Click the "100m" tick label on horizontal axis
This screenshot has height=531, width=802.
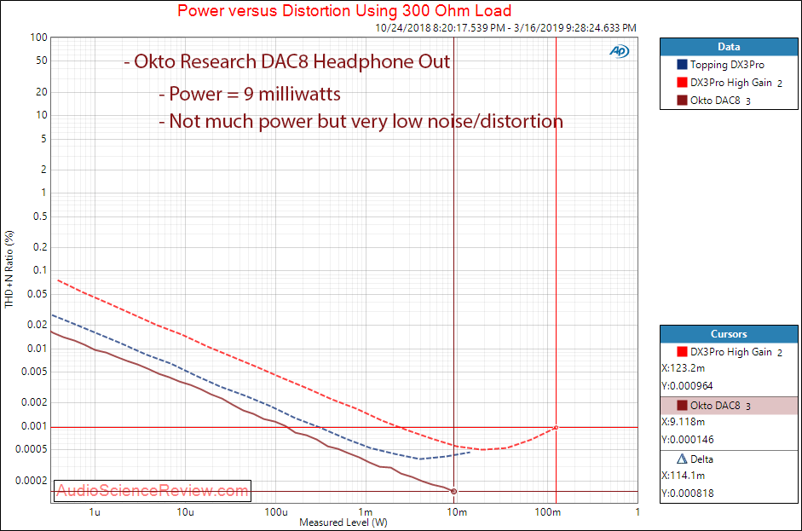point(548,512)
